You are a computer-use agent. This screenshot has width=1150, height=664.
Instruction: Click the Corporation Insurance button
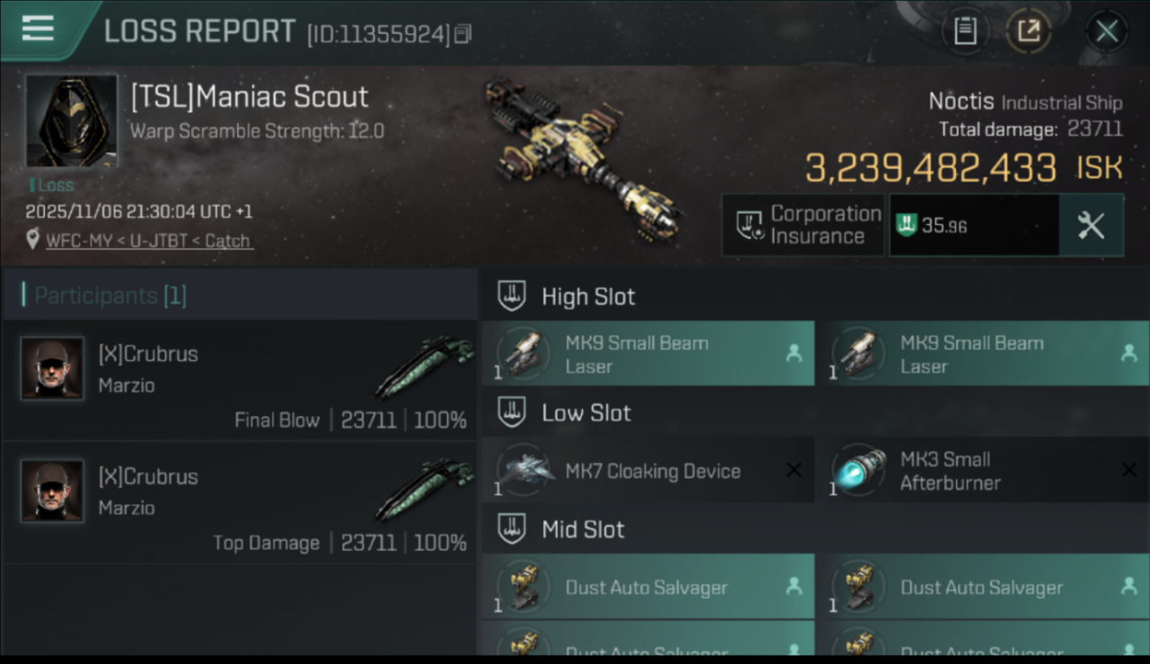[803, 226]
